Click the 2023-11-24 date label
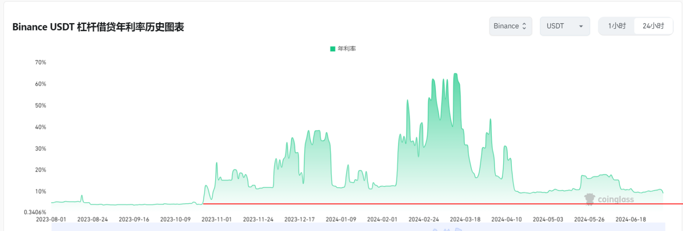Viewport: 683px width, 231px height. [x=258, y=219]
